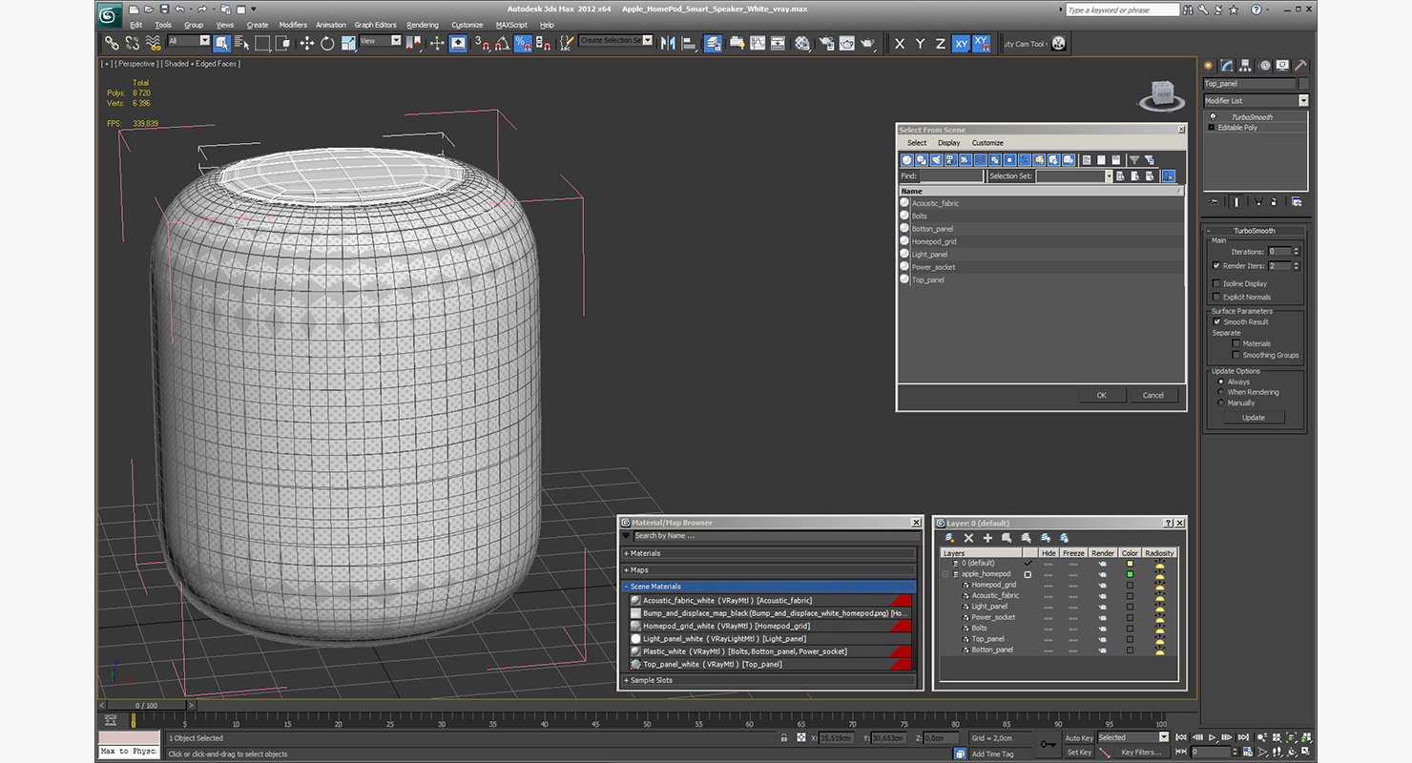Image resolution: width=1412 pixels, height=763 pixels.
Task: Delete layer using X icon in Layer dialog
Action: click(968, 538)
